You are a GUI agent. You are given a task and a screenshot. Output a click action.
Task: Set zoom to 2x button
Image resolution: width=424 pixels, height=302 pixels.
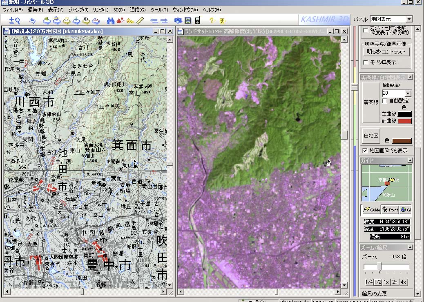click(x=395, y=282)
